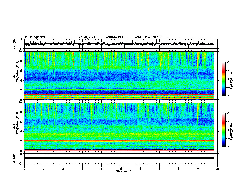
Task: Click the 7 tick on the Time axis
Action: (160, 169)
